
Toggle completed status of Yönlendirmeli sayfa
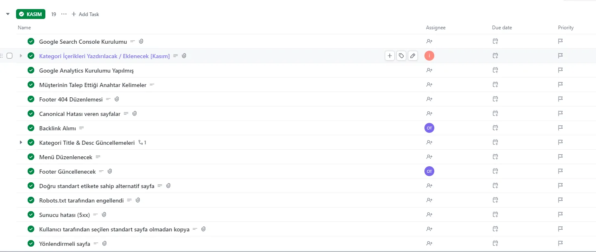pos(31,243)
